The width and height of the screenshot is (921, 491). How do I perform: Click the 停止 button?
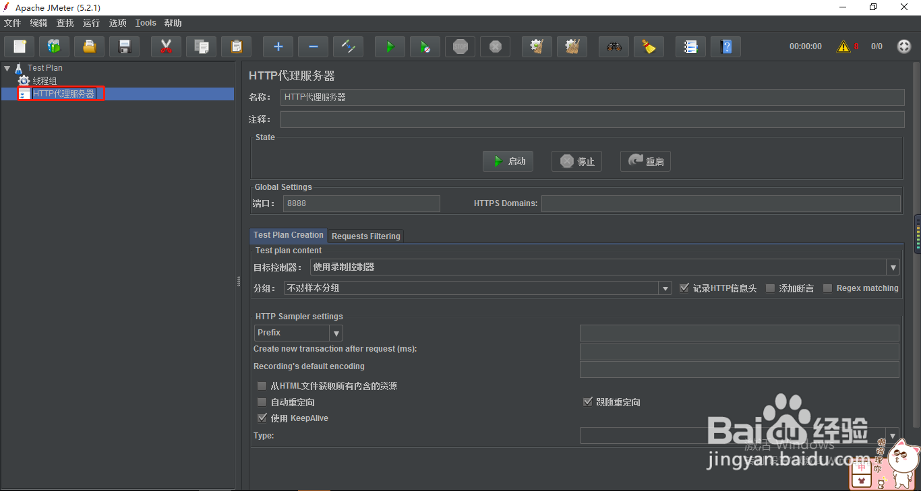coord(576,161)
